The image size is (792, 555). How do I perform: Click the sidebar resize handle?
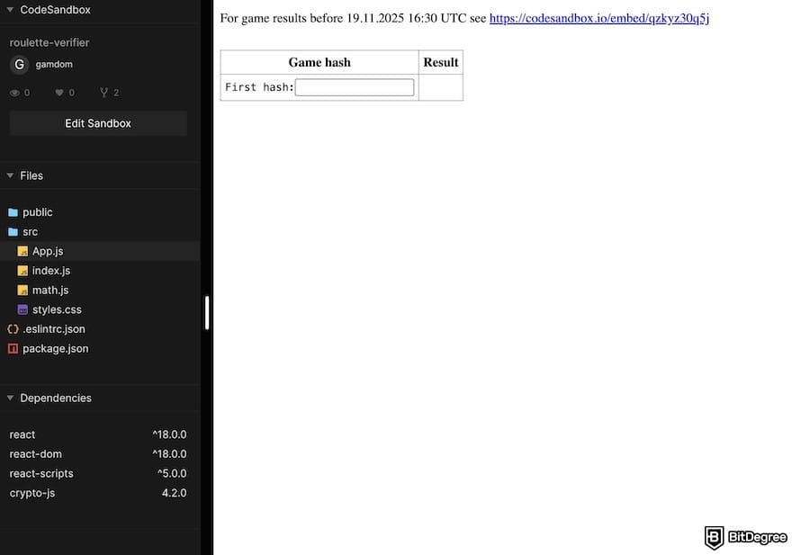(x=207, y=313)
